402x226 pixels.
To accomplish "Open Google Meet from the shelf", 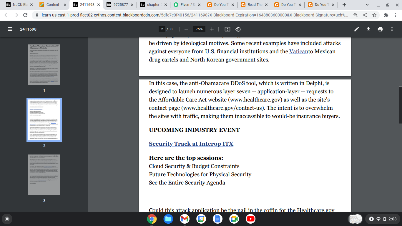I will tap(234, 219).
